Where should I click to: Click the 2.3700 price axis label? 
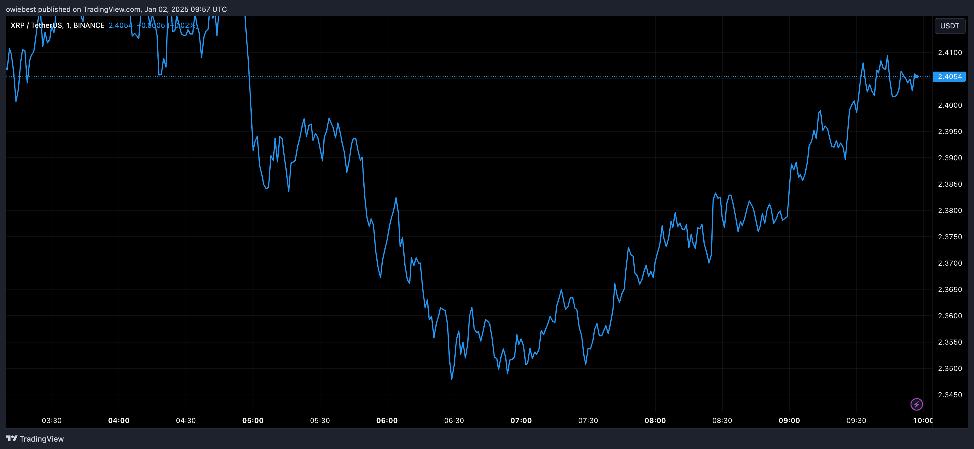point(950,263)
